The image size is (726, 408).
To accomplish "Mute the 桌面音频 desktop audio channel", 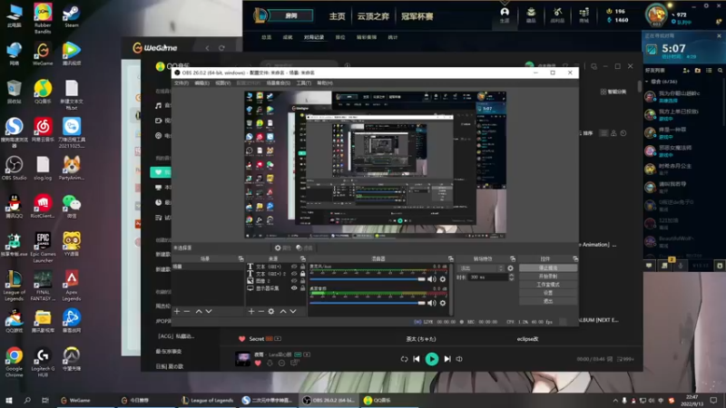I will pyautogui.click(x=432, y=303).
